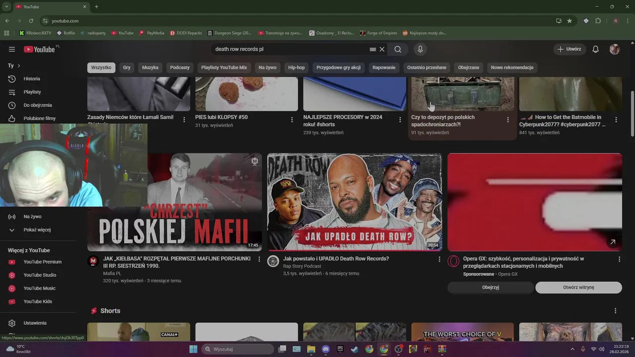This screenshot has width=635, height=357.
Task: Open the Opera GX ad thumbnail
Action: coord(534,202)
